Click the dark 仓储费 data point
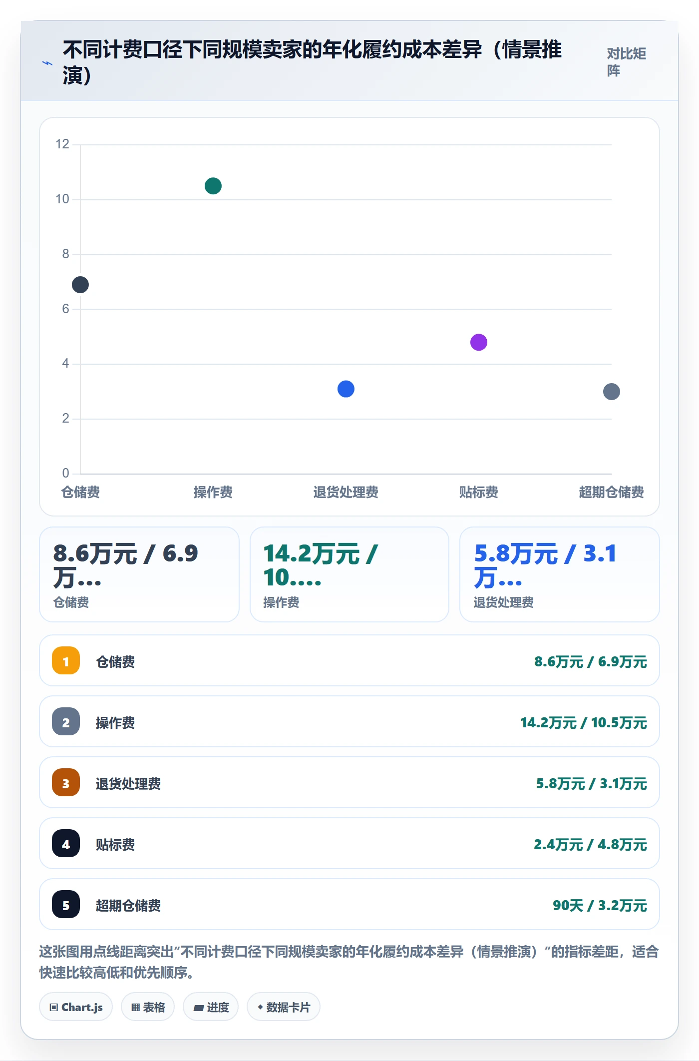This screenshot has height=1061, width=699. pyautogui.click(x=80, y=285)
